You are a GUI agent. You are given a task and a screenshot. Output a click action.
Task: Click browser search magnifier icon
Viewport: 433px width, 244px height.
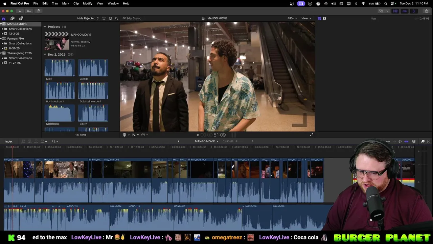point(117,18)
